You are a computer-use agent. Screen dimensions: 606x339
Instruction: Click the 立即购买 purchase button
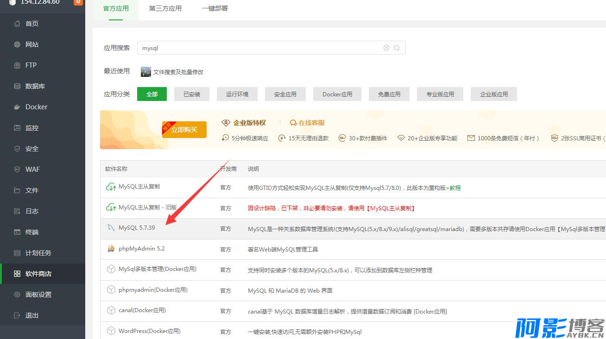[184, 130]
